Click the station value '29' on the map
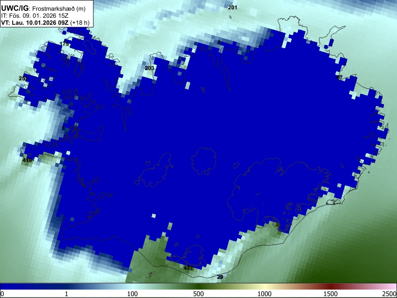397x298 pixels. (220, 277)
